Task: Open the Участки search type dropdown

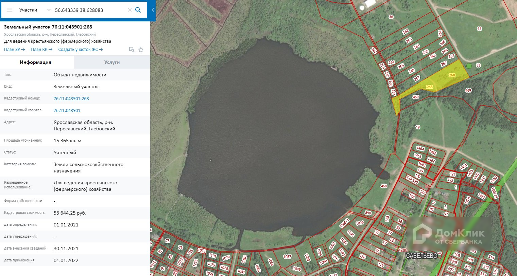Action: click(x=34, y=10)
